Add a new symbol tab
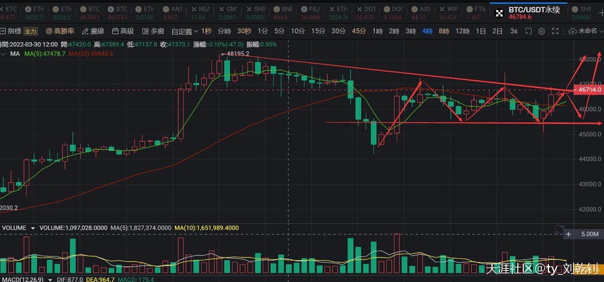 coord(598,12)
